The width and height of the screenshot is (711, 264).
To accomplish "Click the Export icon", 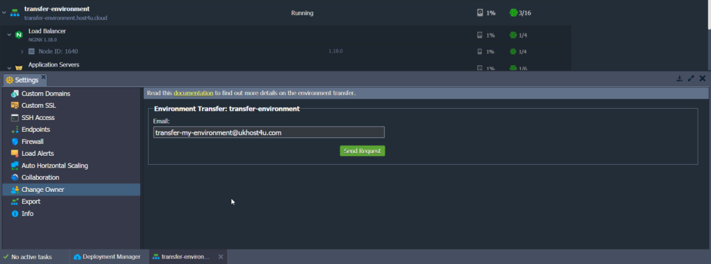I will (x=15, y=202).
